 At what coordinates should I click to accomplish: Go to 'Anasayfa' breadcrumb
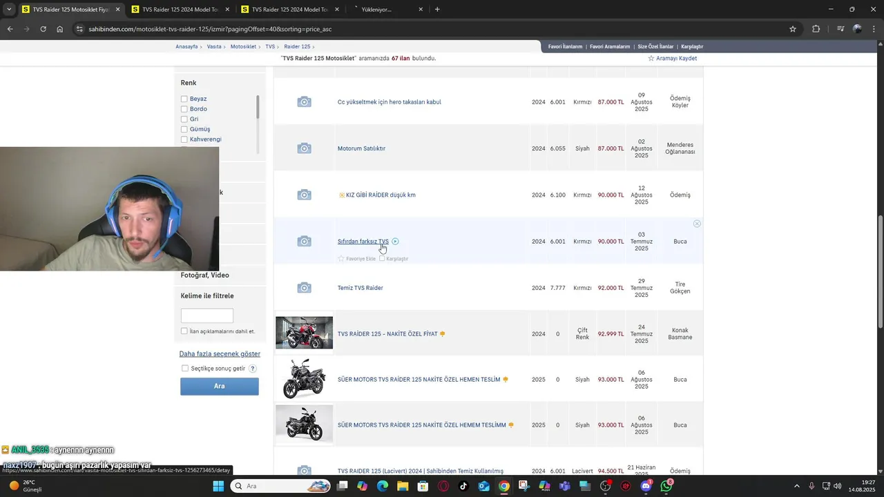point(186,47)
